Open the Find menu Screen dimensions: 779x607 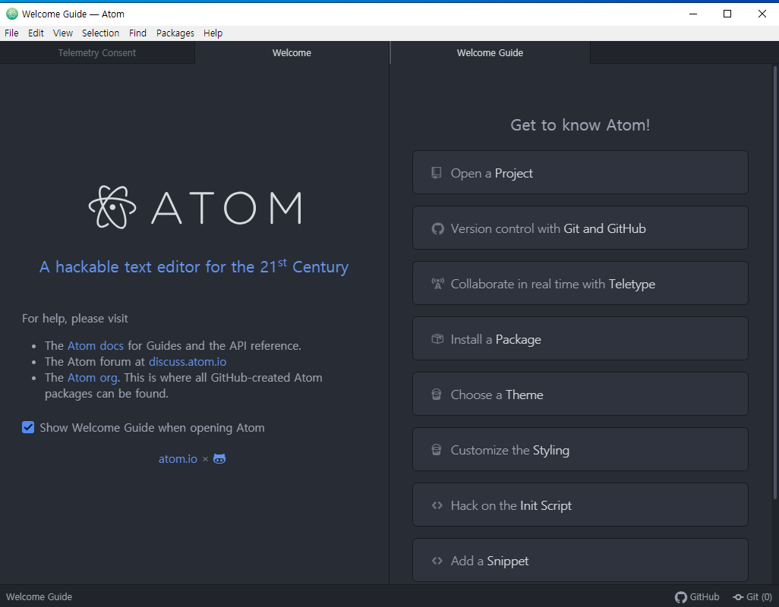click(x=137, y=33)
